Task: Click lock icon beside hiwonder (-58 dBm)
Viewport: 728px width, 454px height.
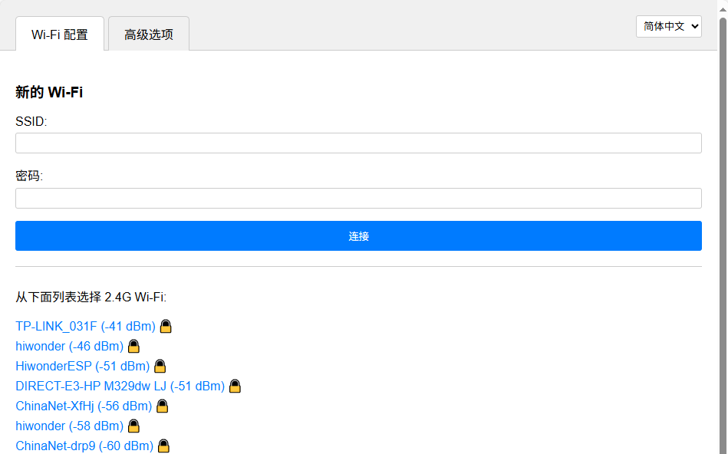Action: click(x=133, y=426)
